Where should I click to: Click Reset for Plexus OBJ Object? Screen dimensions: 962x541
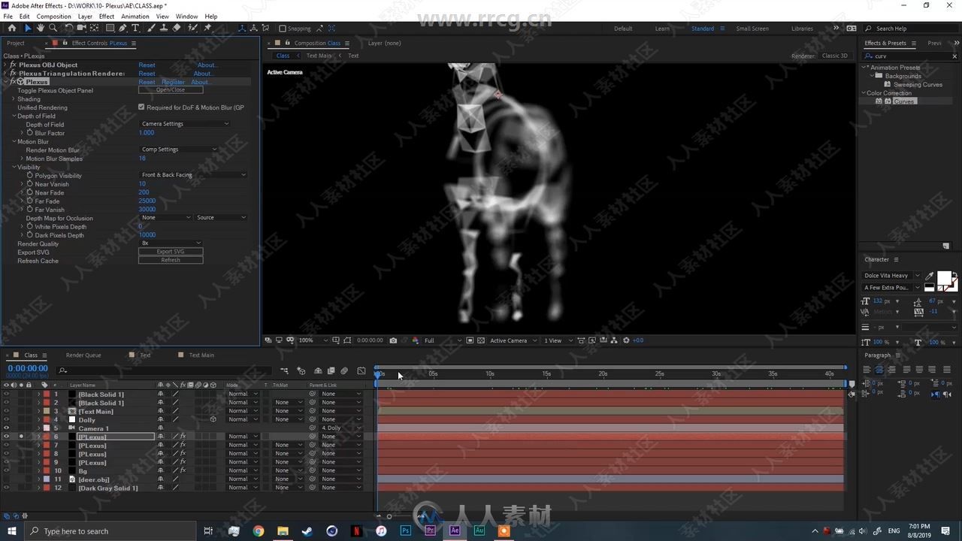pyautogui.click(x=147, y=65)
